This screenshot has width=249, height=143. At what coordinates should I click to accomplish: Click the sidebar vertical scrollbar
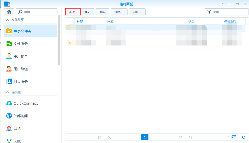click(x=59, y=40)
